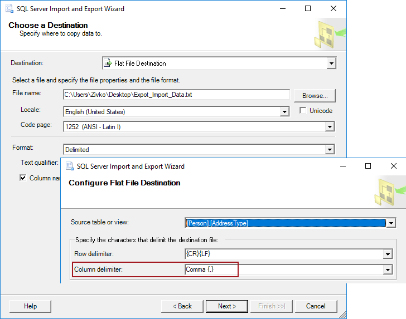Click the Cancel button
406x319 pixels.
tap(316, 306)
